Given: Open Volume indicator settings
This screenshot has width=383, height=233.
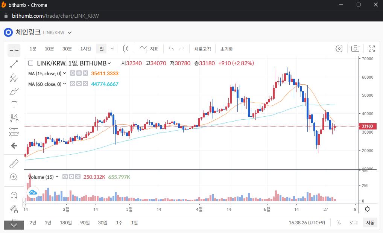Looking at the screenshot, I should [x=71, y=177].
